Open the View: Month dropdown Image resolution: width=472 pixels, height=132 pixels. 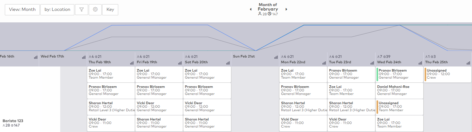(22, 10)
